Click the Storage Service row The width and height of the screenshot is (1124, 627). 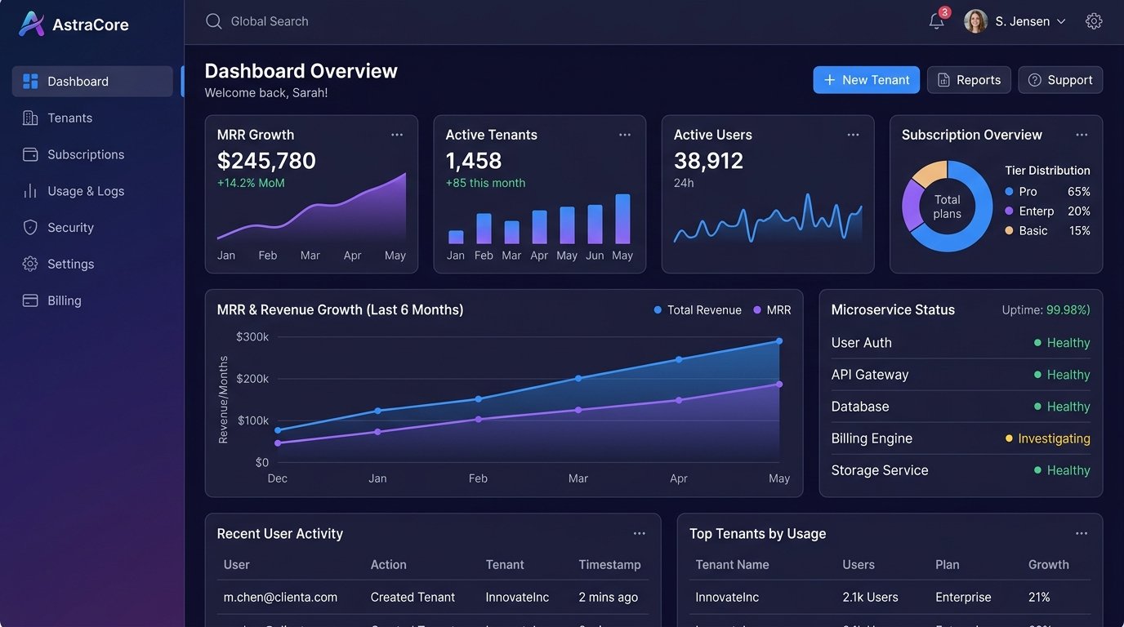961,470
